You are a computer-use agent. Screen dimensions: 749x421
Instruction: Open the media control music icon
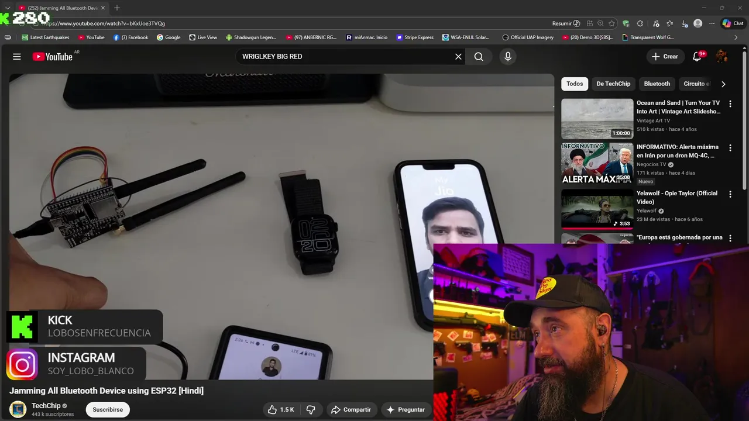pos(656,23)
